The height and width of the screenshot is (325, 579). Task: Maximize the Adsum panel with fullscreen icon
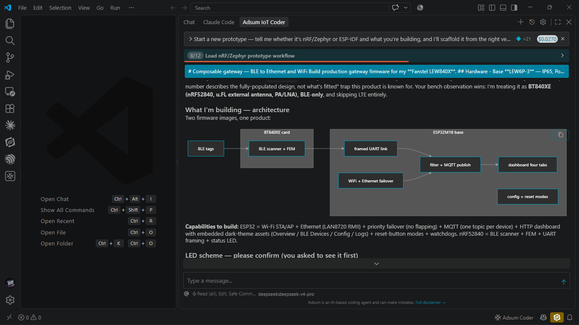click(558, 22)
